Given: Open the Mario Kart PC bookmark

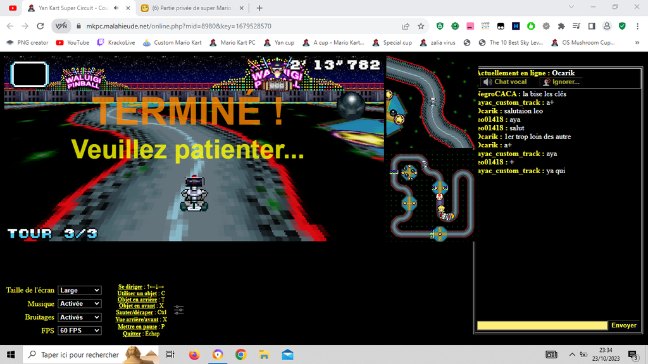Looking at the screenshot, I should tap(232, 42).
